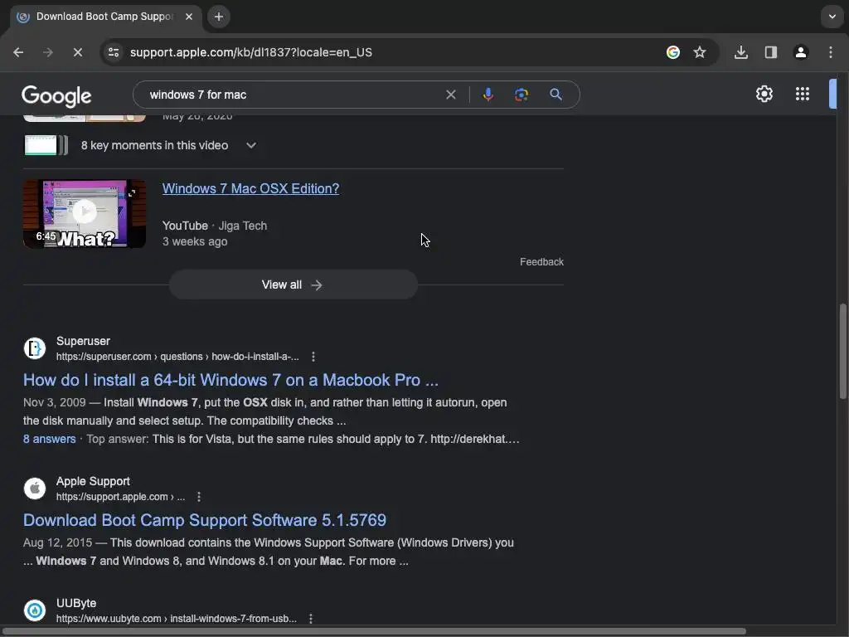Close the Download Boot Camp Support tab
Screen dimensions: 849x637
click(189, 17)
